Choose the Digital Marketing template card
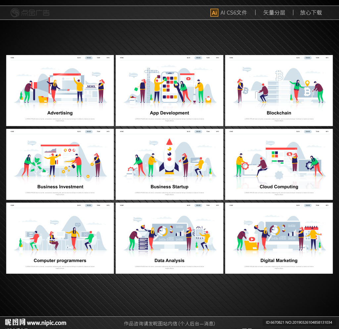The height and width of the screenshot is (329, 339). point(279,238)
